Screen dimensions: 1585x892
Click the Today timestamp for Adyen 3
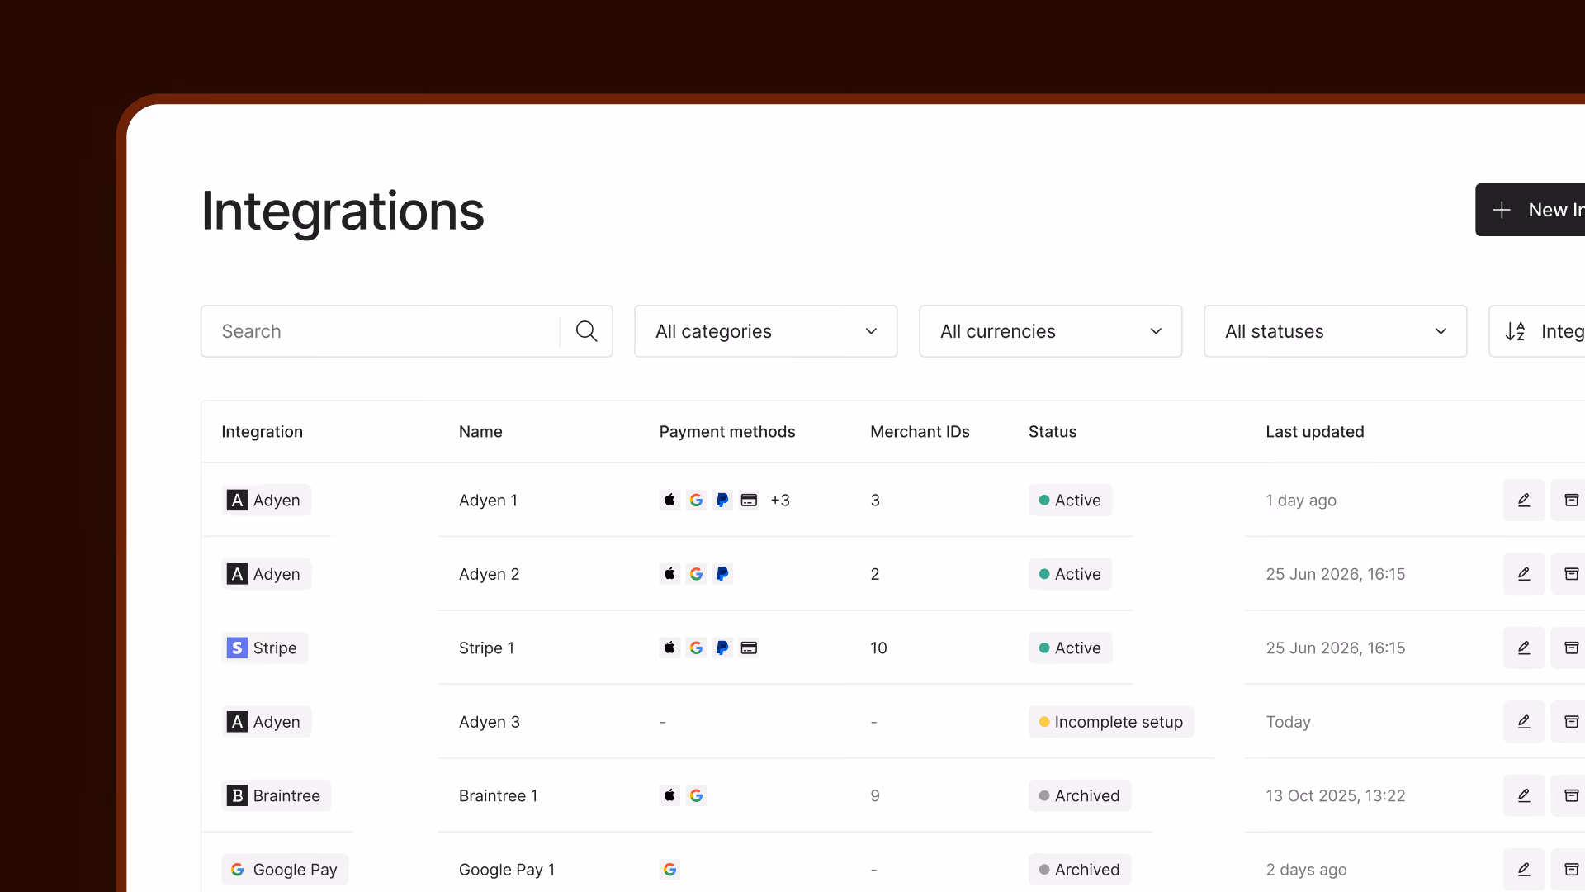click(x=1288, y=722)
